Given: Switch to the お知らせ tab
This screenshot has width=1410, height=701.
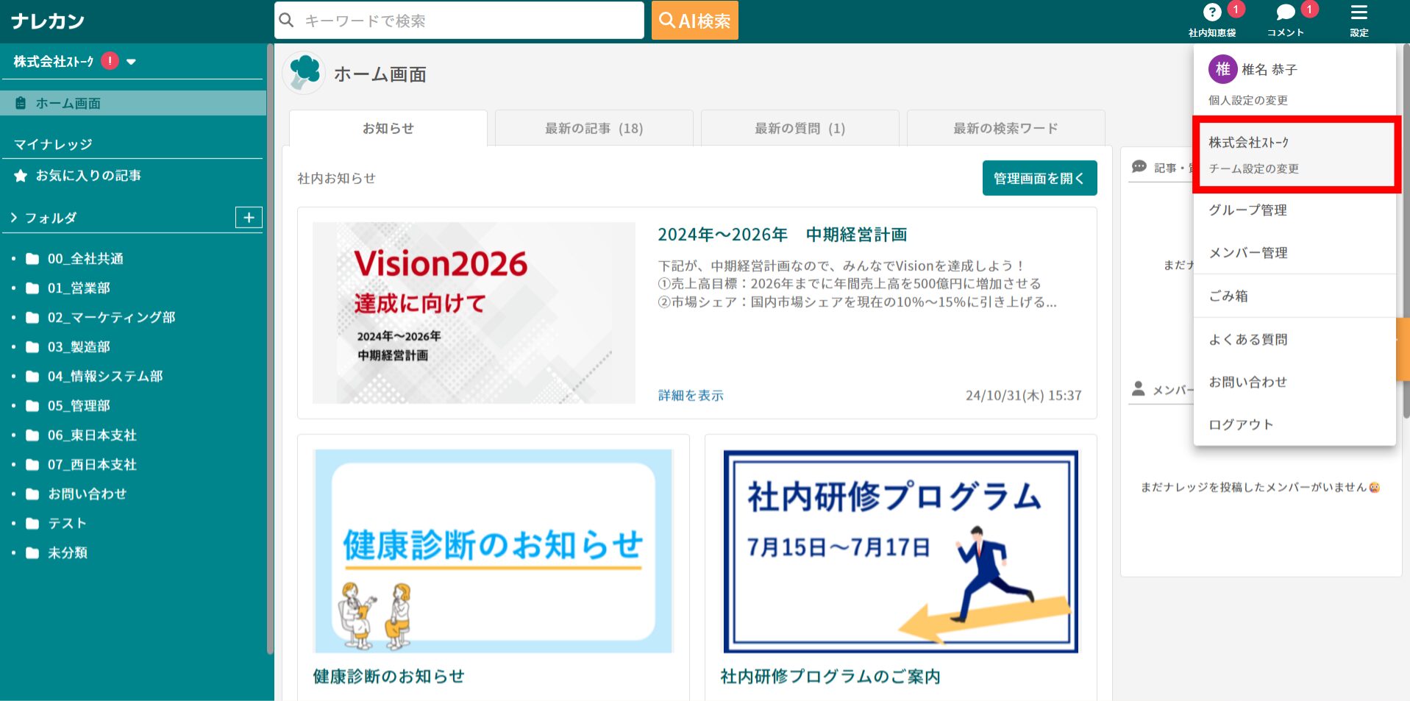Looking at the screenshot, I should click(388, 128).
